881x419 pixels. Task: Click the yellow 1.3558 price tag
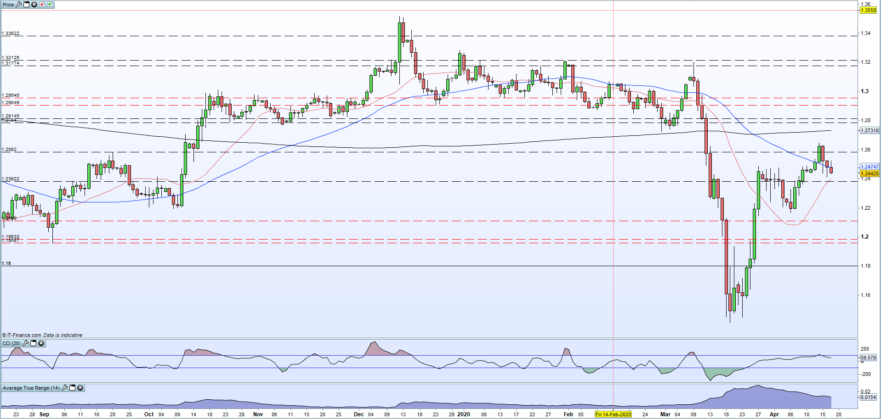[x=869, y=10]
